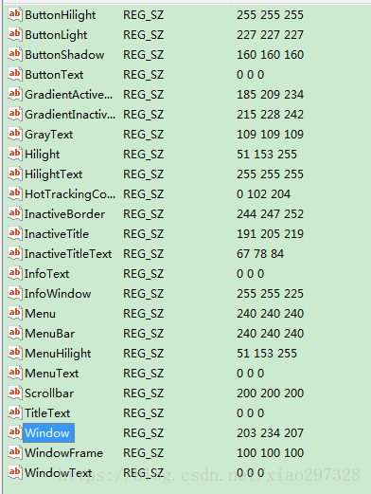Screen dimensions: 371x494
Task: Click the string icon beside InfoText
Action: (x=15, y=273)
